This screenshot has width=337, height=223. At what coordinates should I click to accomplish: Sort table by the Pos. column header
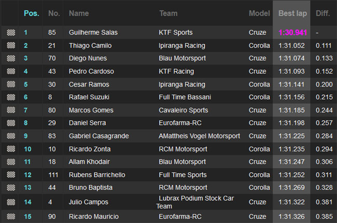tap(32, 13)
